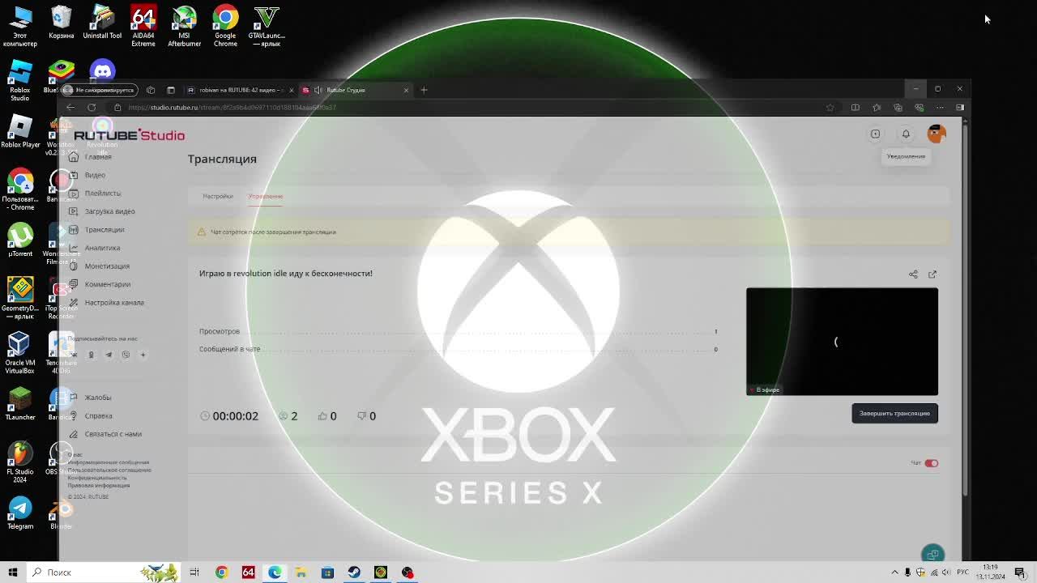Open Видео in the sidebar menu
Image resolution: width=1037 pixels, height=583 pixels.
click(95, 175)
